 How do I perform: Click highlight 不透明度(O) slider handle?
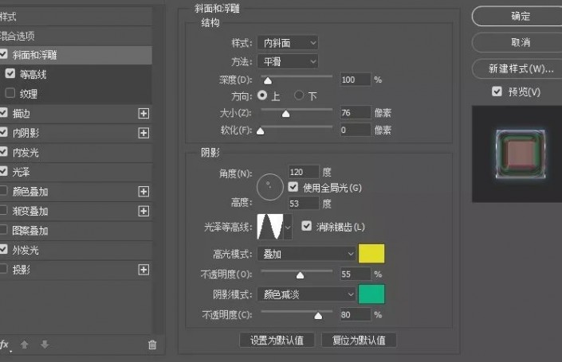(300, 275)
